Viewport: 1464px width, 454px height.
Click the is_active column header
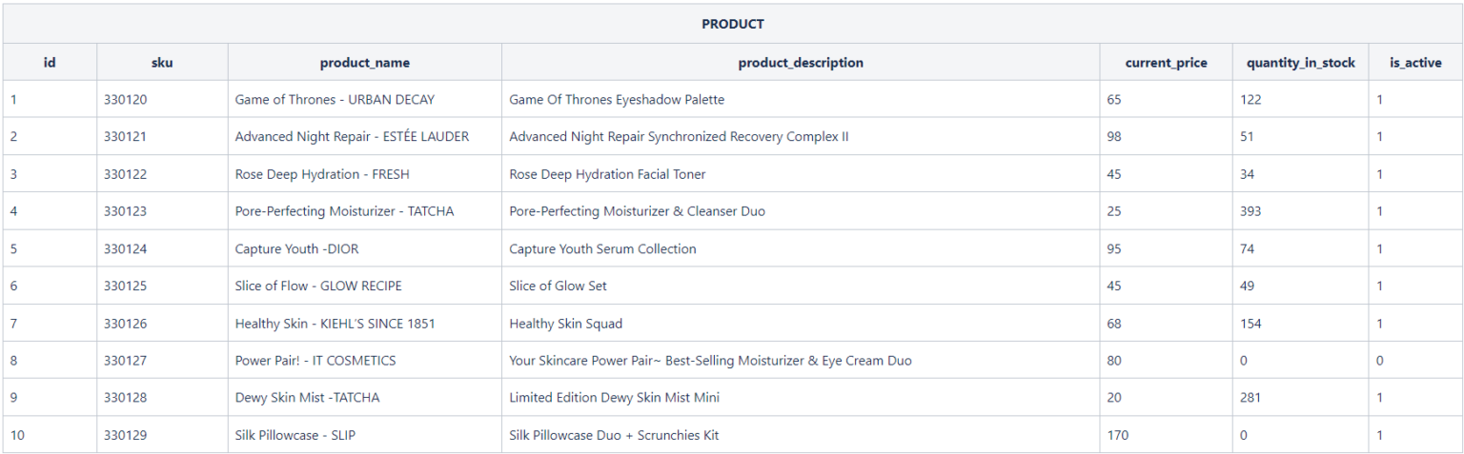(1415, 63)
